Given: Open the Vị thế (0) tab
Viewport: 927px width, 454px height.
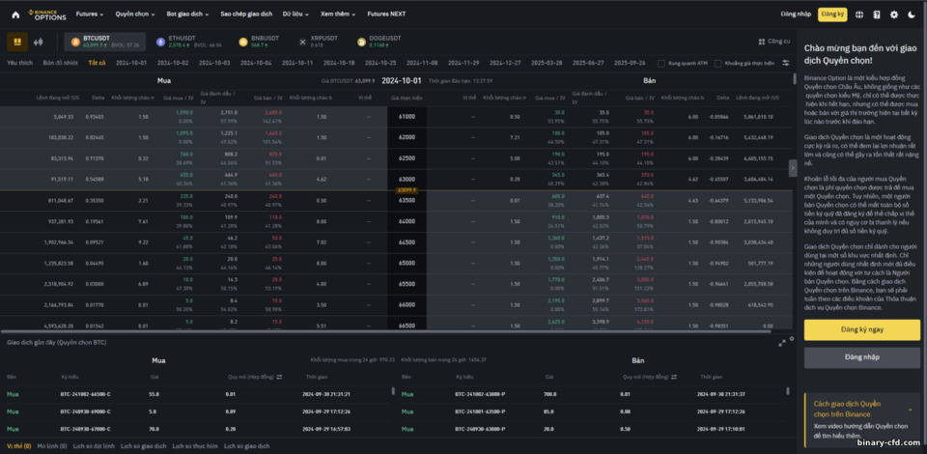Looking at the screenshot, I should 18,446.
